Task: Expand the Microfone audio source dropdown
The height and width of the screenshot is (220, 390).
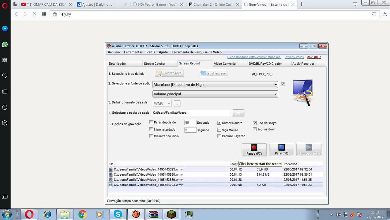Action: coord(215,85)
